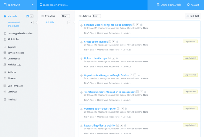The width and height of the screenshot is (204, 137).
Task: Click the external link icon next to Manuals
Action: click(x=27, y=16)
